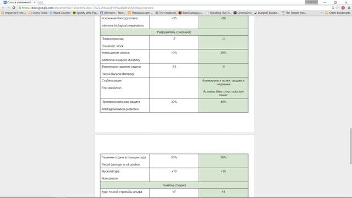This screenshot has width=352, height=198.
Task: Open the BibleGateway bookmark
Action: pyautogui.click(x=191, y=13)
